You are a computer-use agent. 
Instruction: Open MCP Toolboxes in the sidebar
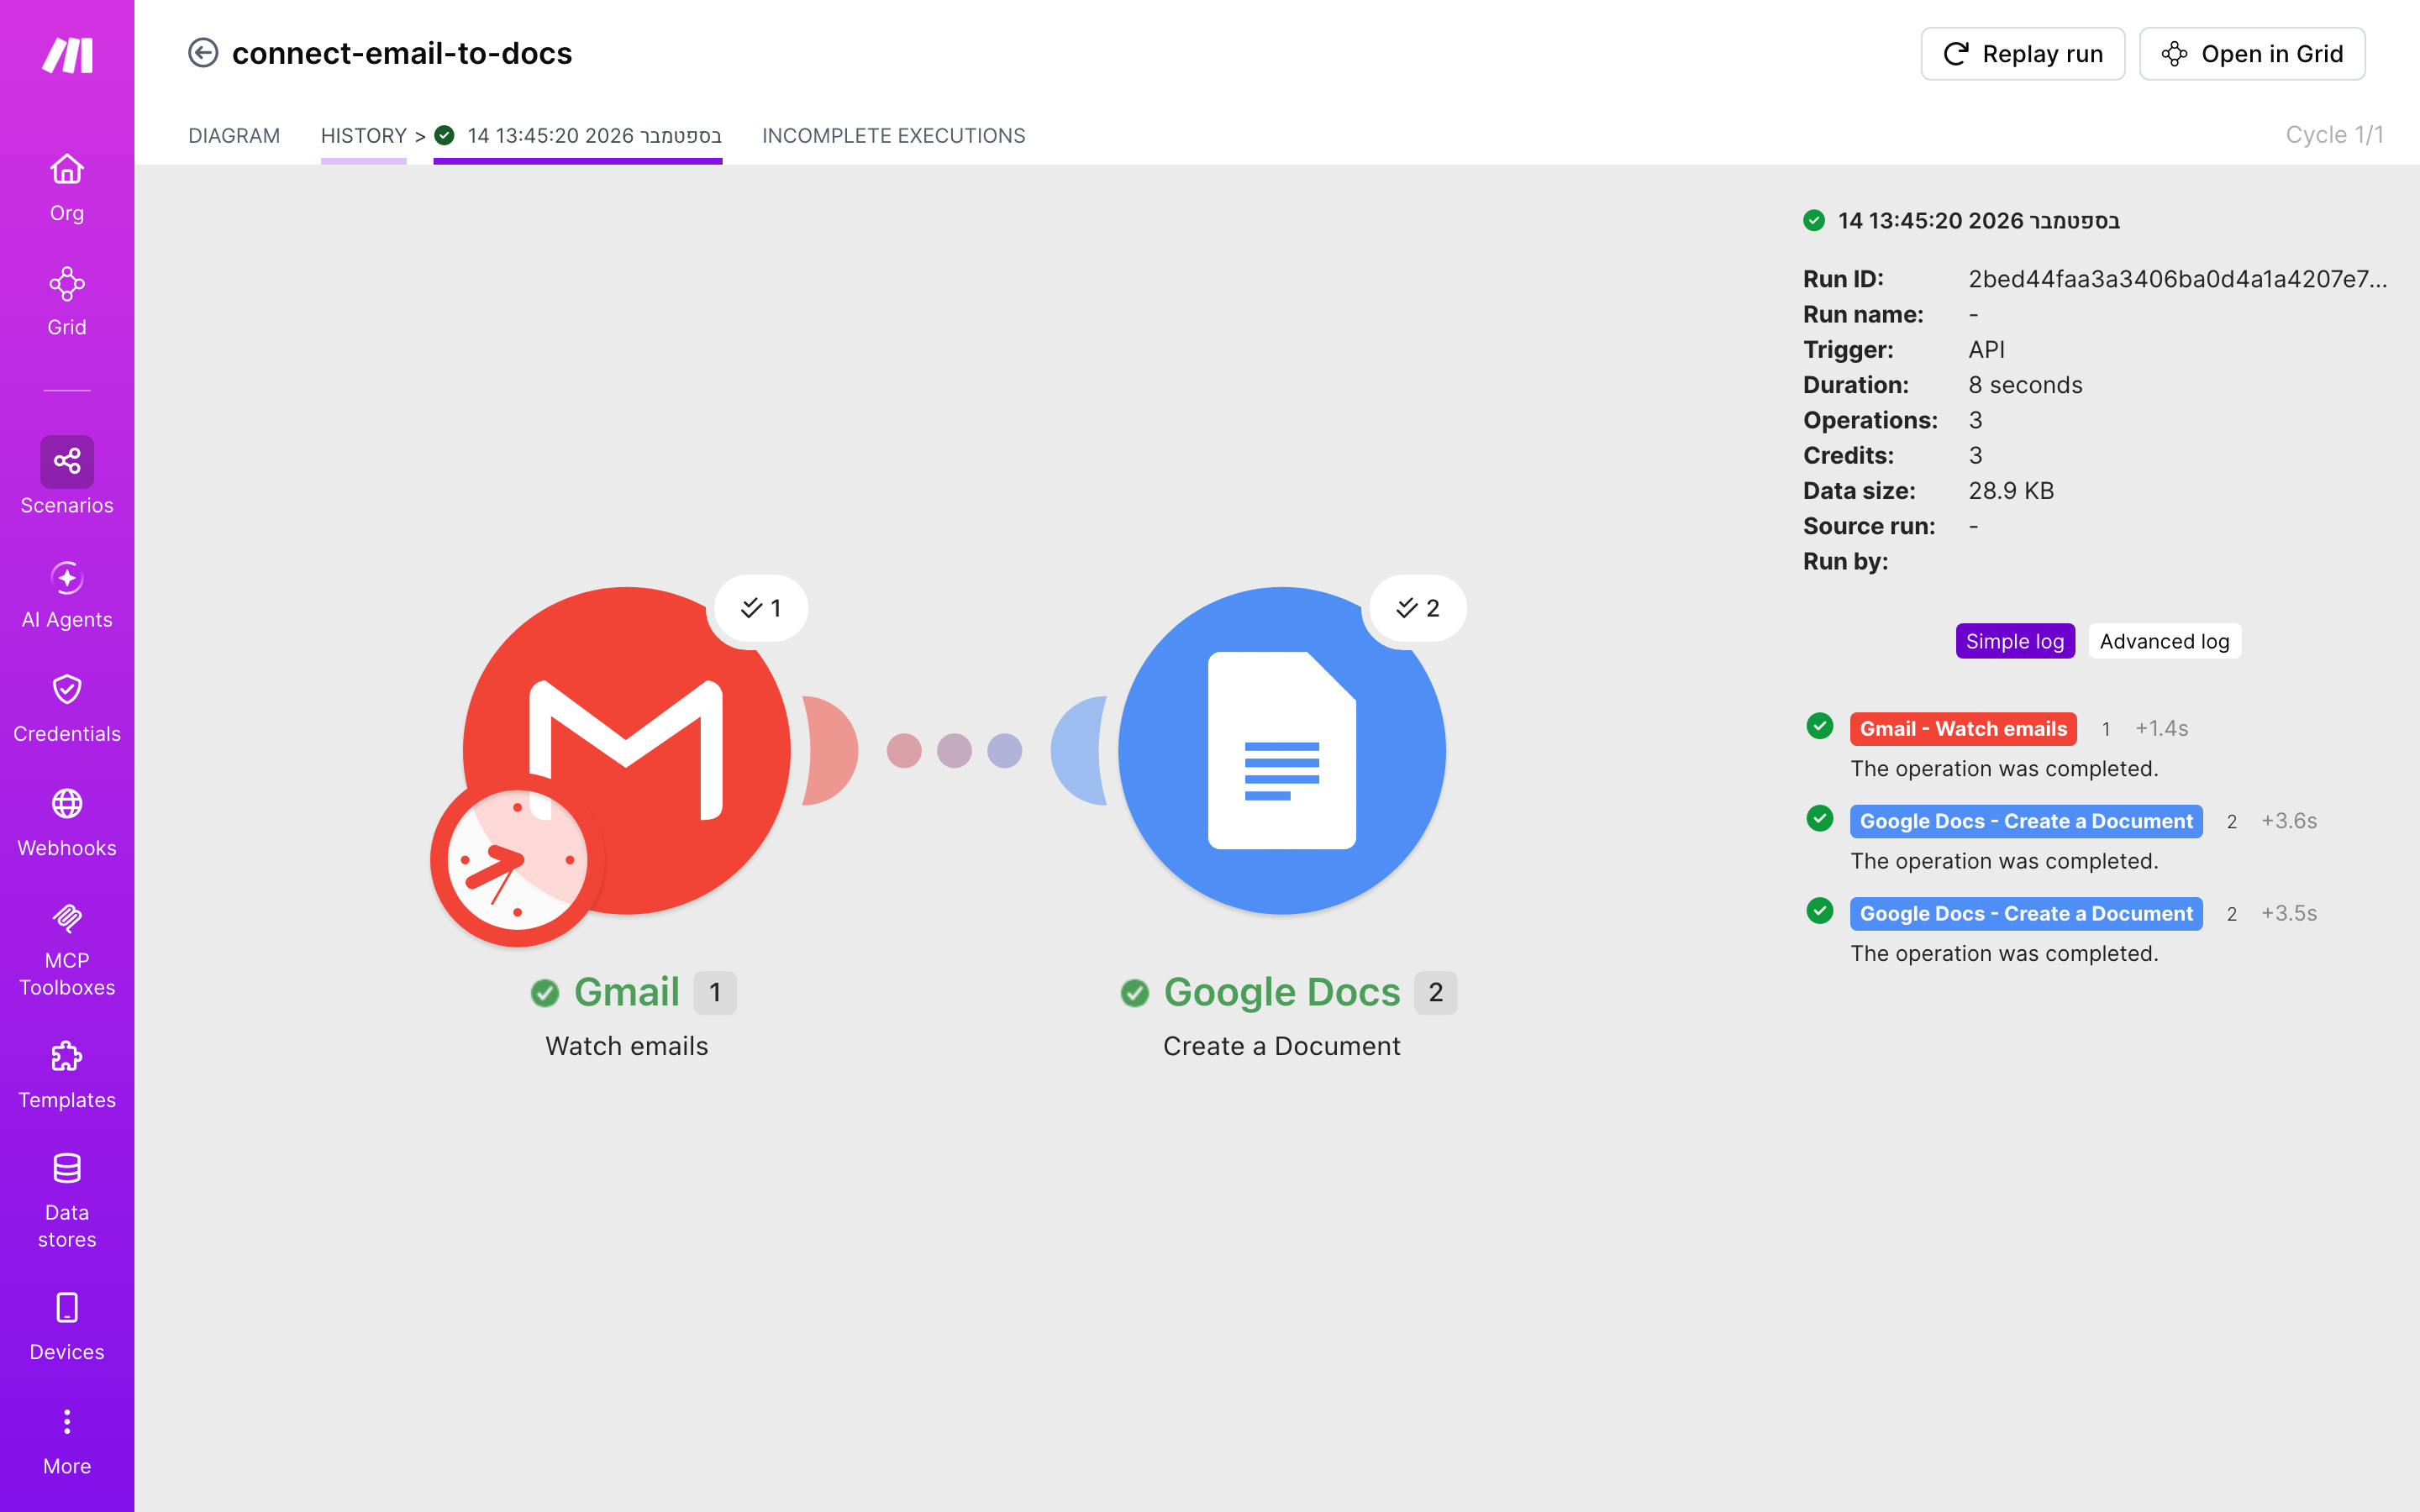(x=67, y=949)
